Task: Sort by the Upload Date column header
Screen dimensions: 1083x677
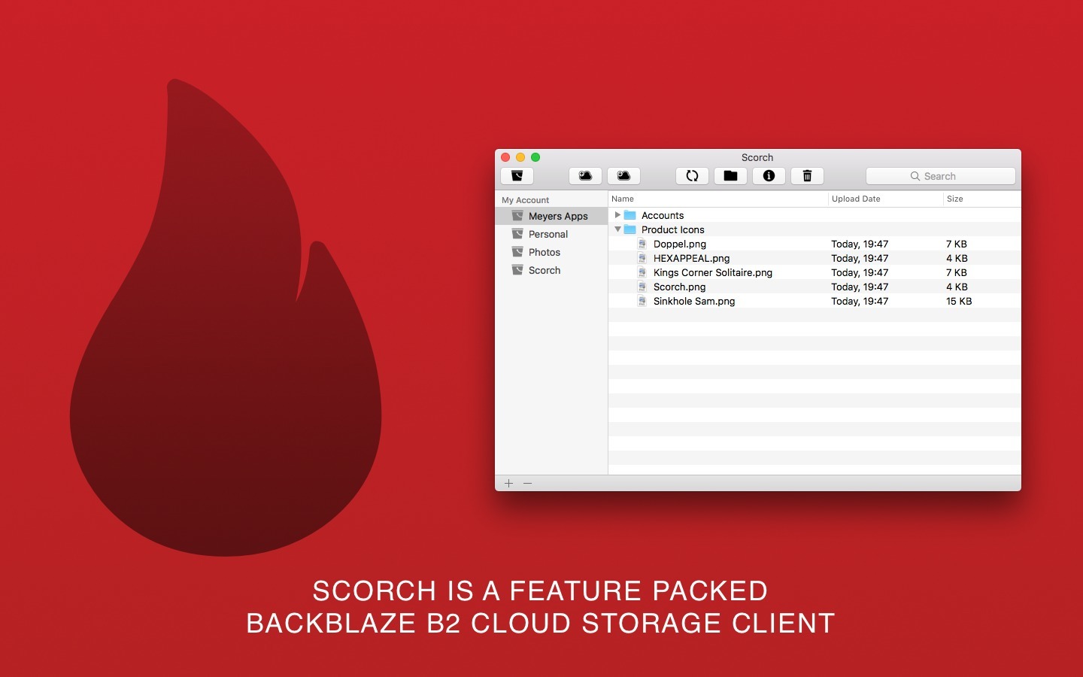Action: pos(886,199)
